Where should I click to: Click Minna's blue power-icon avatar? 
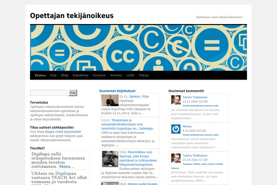(x=176, y=129)
